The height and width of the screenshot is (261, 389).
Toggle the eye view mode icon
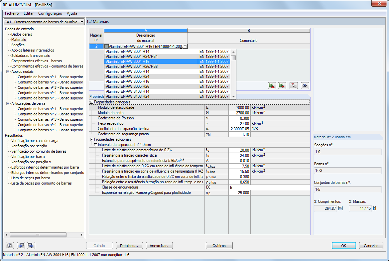305,85
